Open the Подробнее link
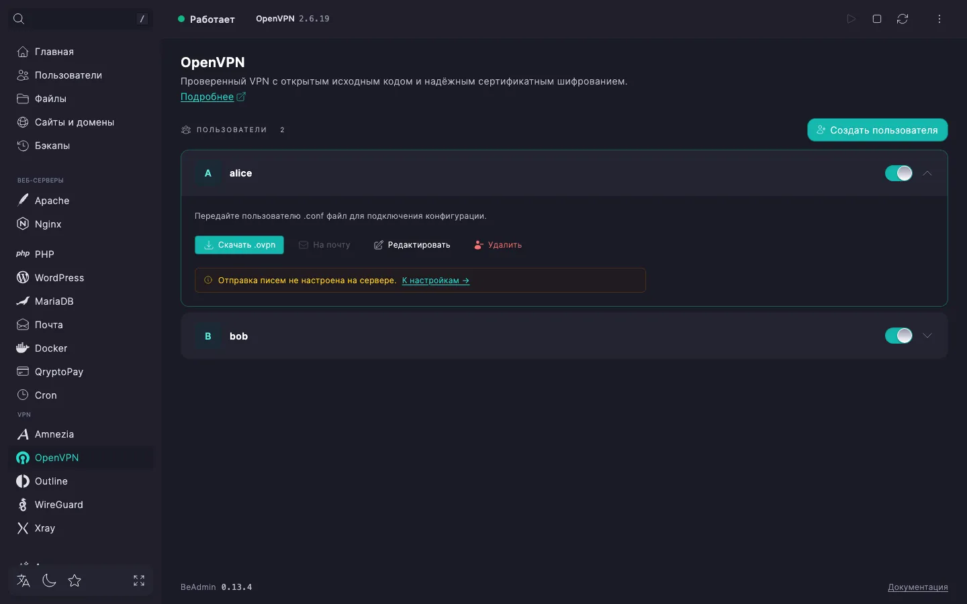The image size is (967, 604). tap(213, 97)
